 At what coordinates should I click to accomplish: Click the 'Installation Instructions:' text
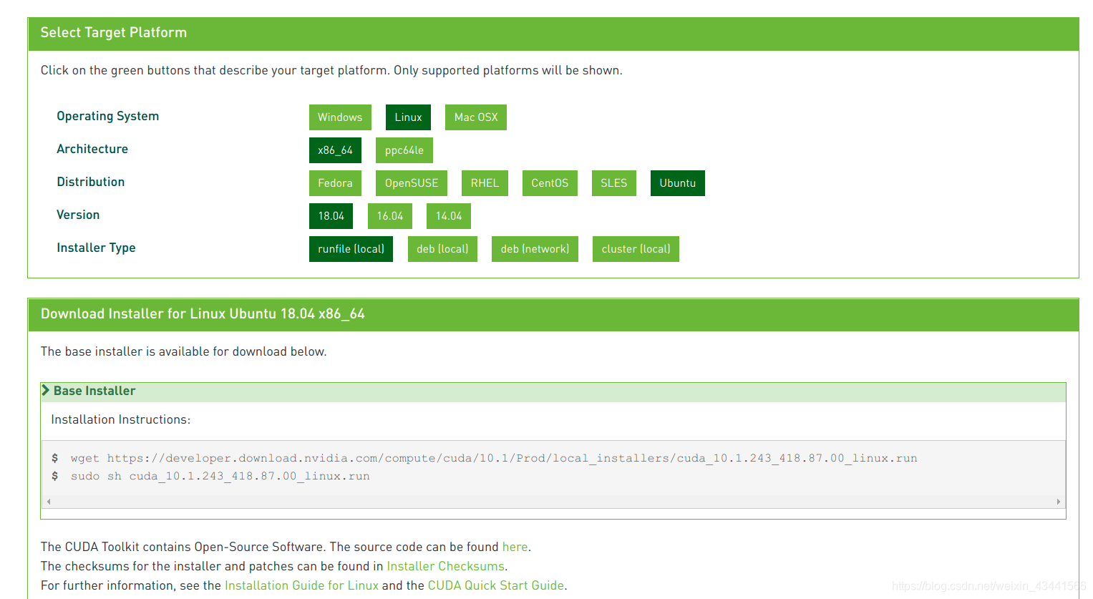[120, 419]
